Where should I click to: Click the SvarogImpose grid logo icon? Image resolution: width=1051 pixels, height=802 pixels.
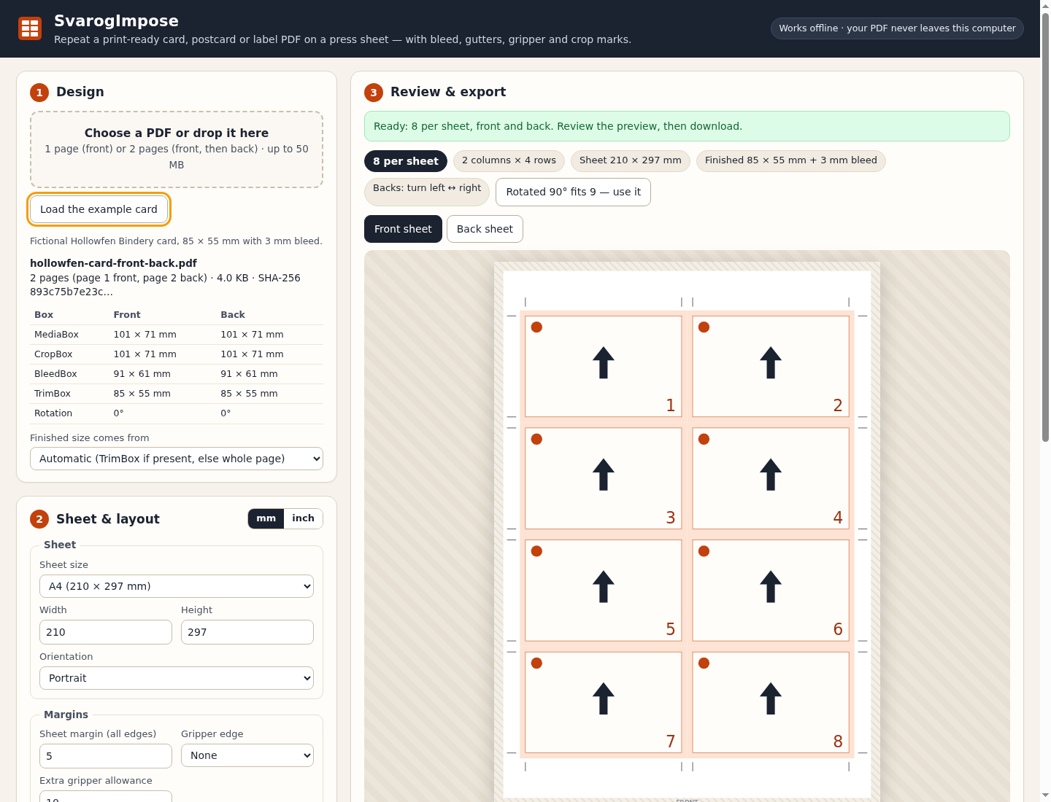30,28
